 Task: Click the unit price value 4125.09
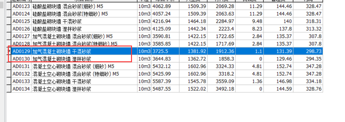[161, 29]
